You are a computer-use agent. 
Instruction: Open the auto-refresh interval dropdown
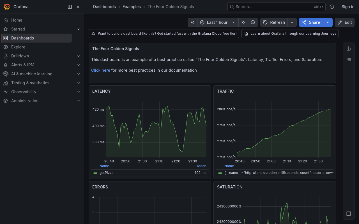click(x=292, y=22)
